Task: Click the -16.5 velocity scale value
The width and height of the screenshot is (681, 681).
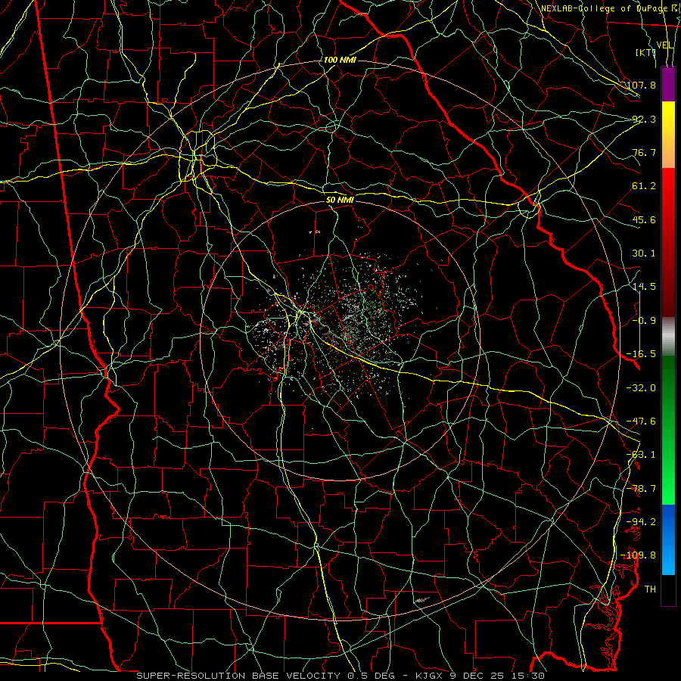Action: 641,354
